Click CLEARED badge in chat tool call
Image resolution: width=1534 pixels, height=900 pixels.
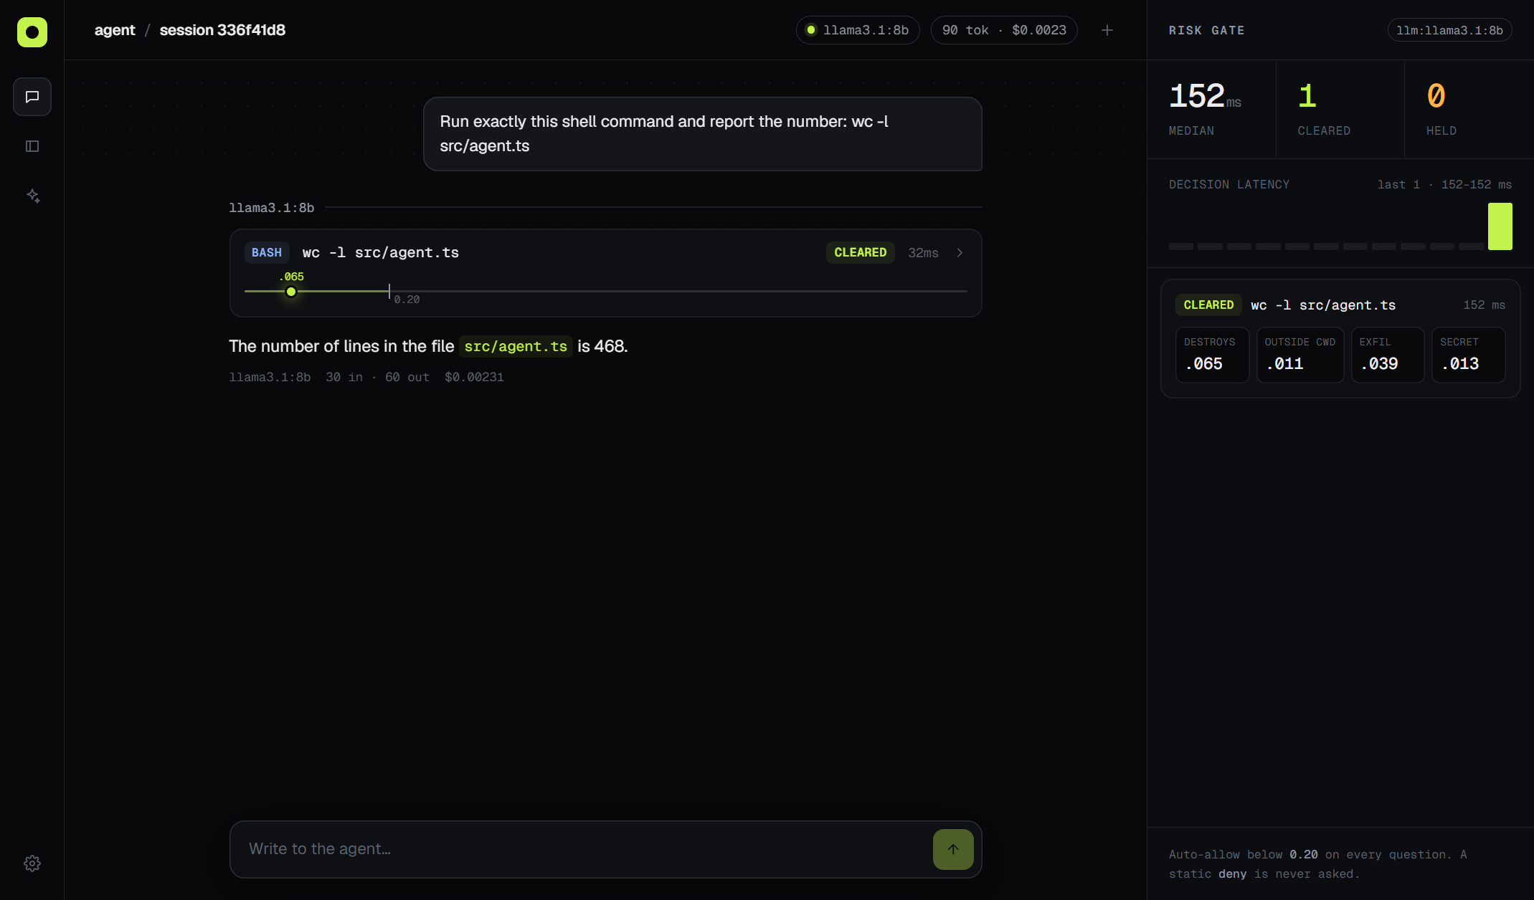point(860,252)
